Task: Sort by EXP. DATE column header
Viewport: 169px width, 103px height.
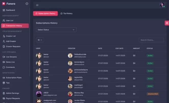Action: [119, 48]
